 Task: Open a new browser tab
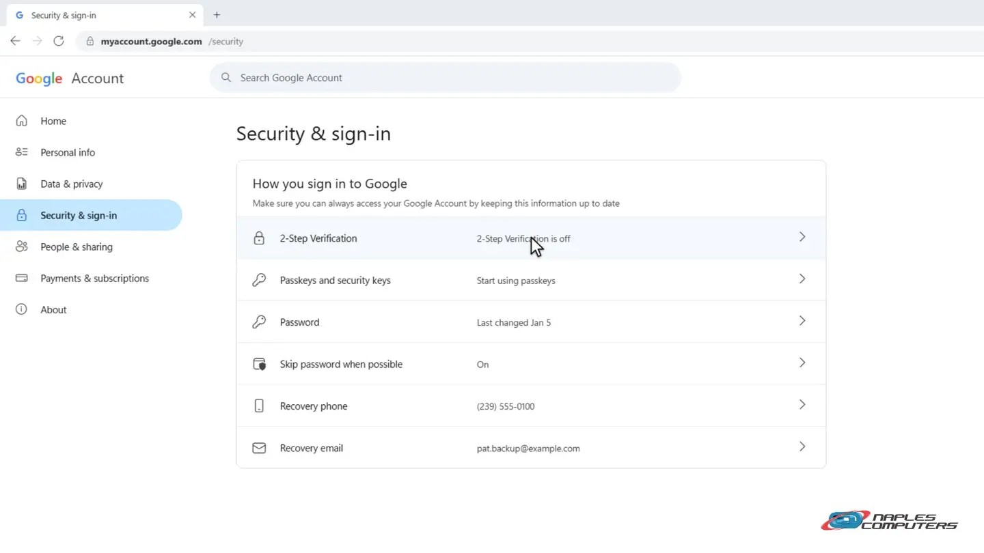[217, 15]
